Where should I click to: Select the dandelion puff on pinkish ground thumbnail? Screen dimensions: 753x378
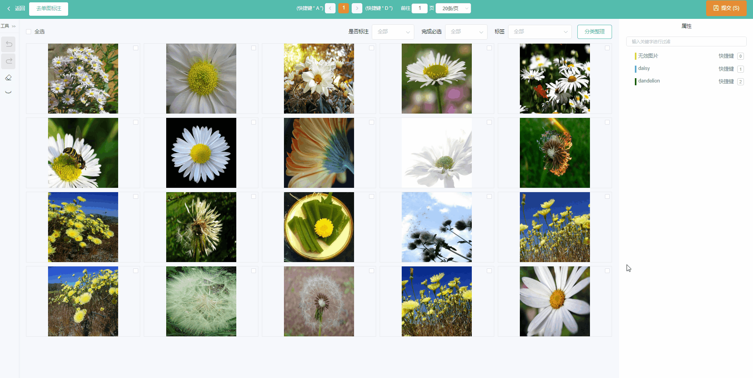(319, 301)
